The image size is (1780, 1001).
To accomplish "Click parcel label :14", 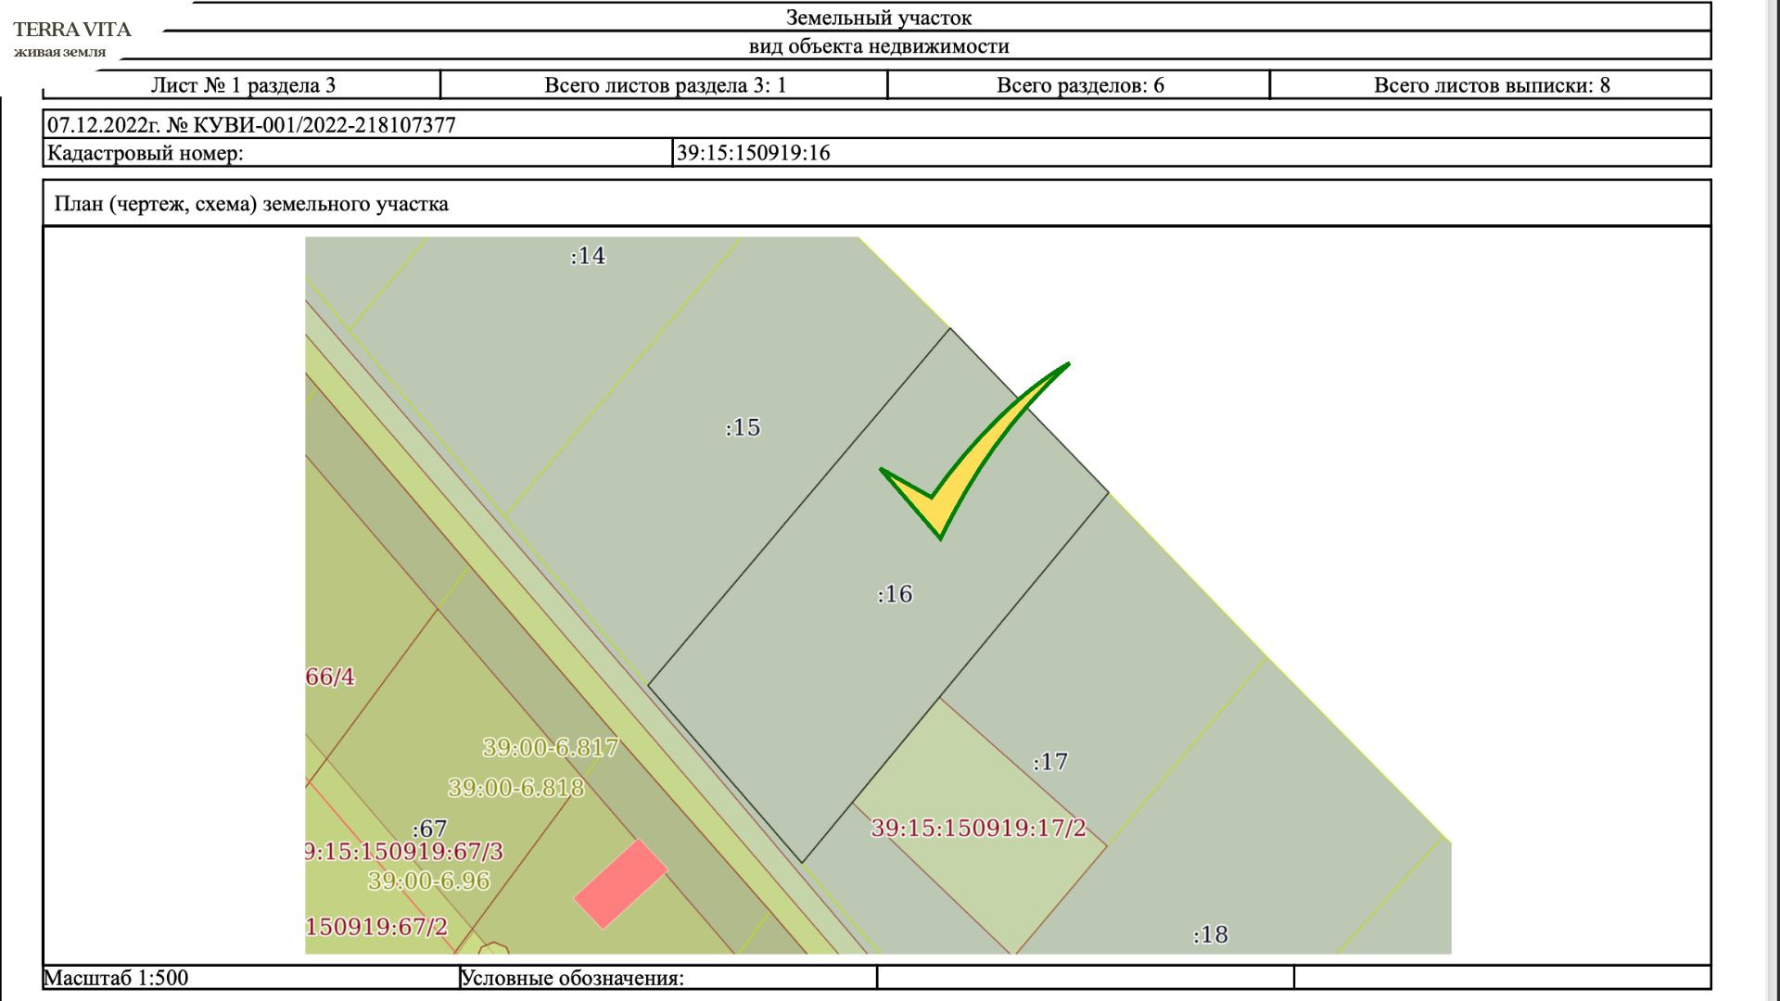I will coord(588,256).
